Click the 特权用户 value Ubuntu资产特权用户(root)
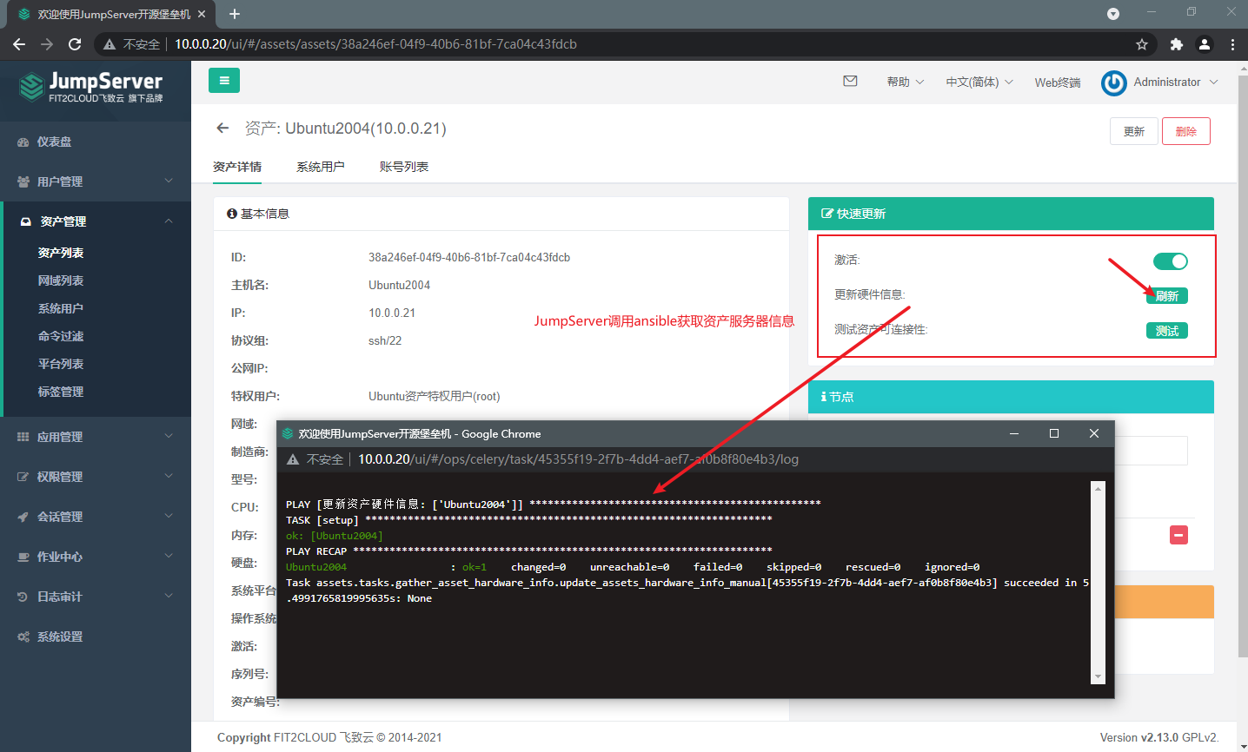Viewport: 1248px width, 752px height. point(435,396)
